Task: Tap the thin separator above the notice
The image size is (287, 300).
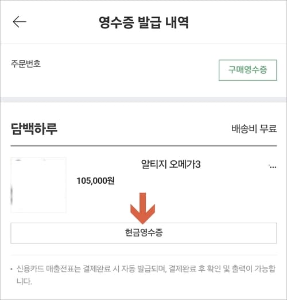Action: coord(143,255)
